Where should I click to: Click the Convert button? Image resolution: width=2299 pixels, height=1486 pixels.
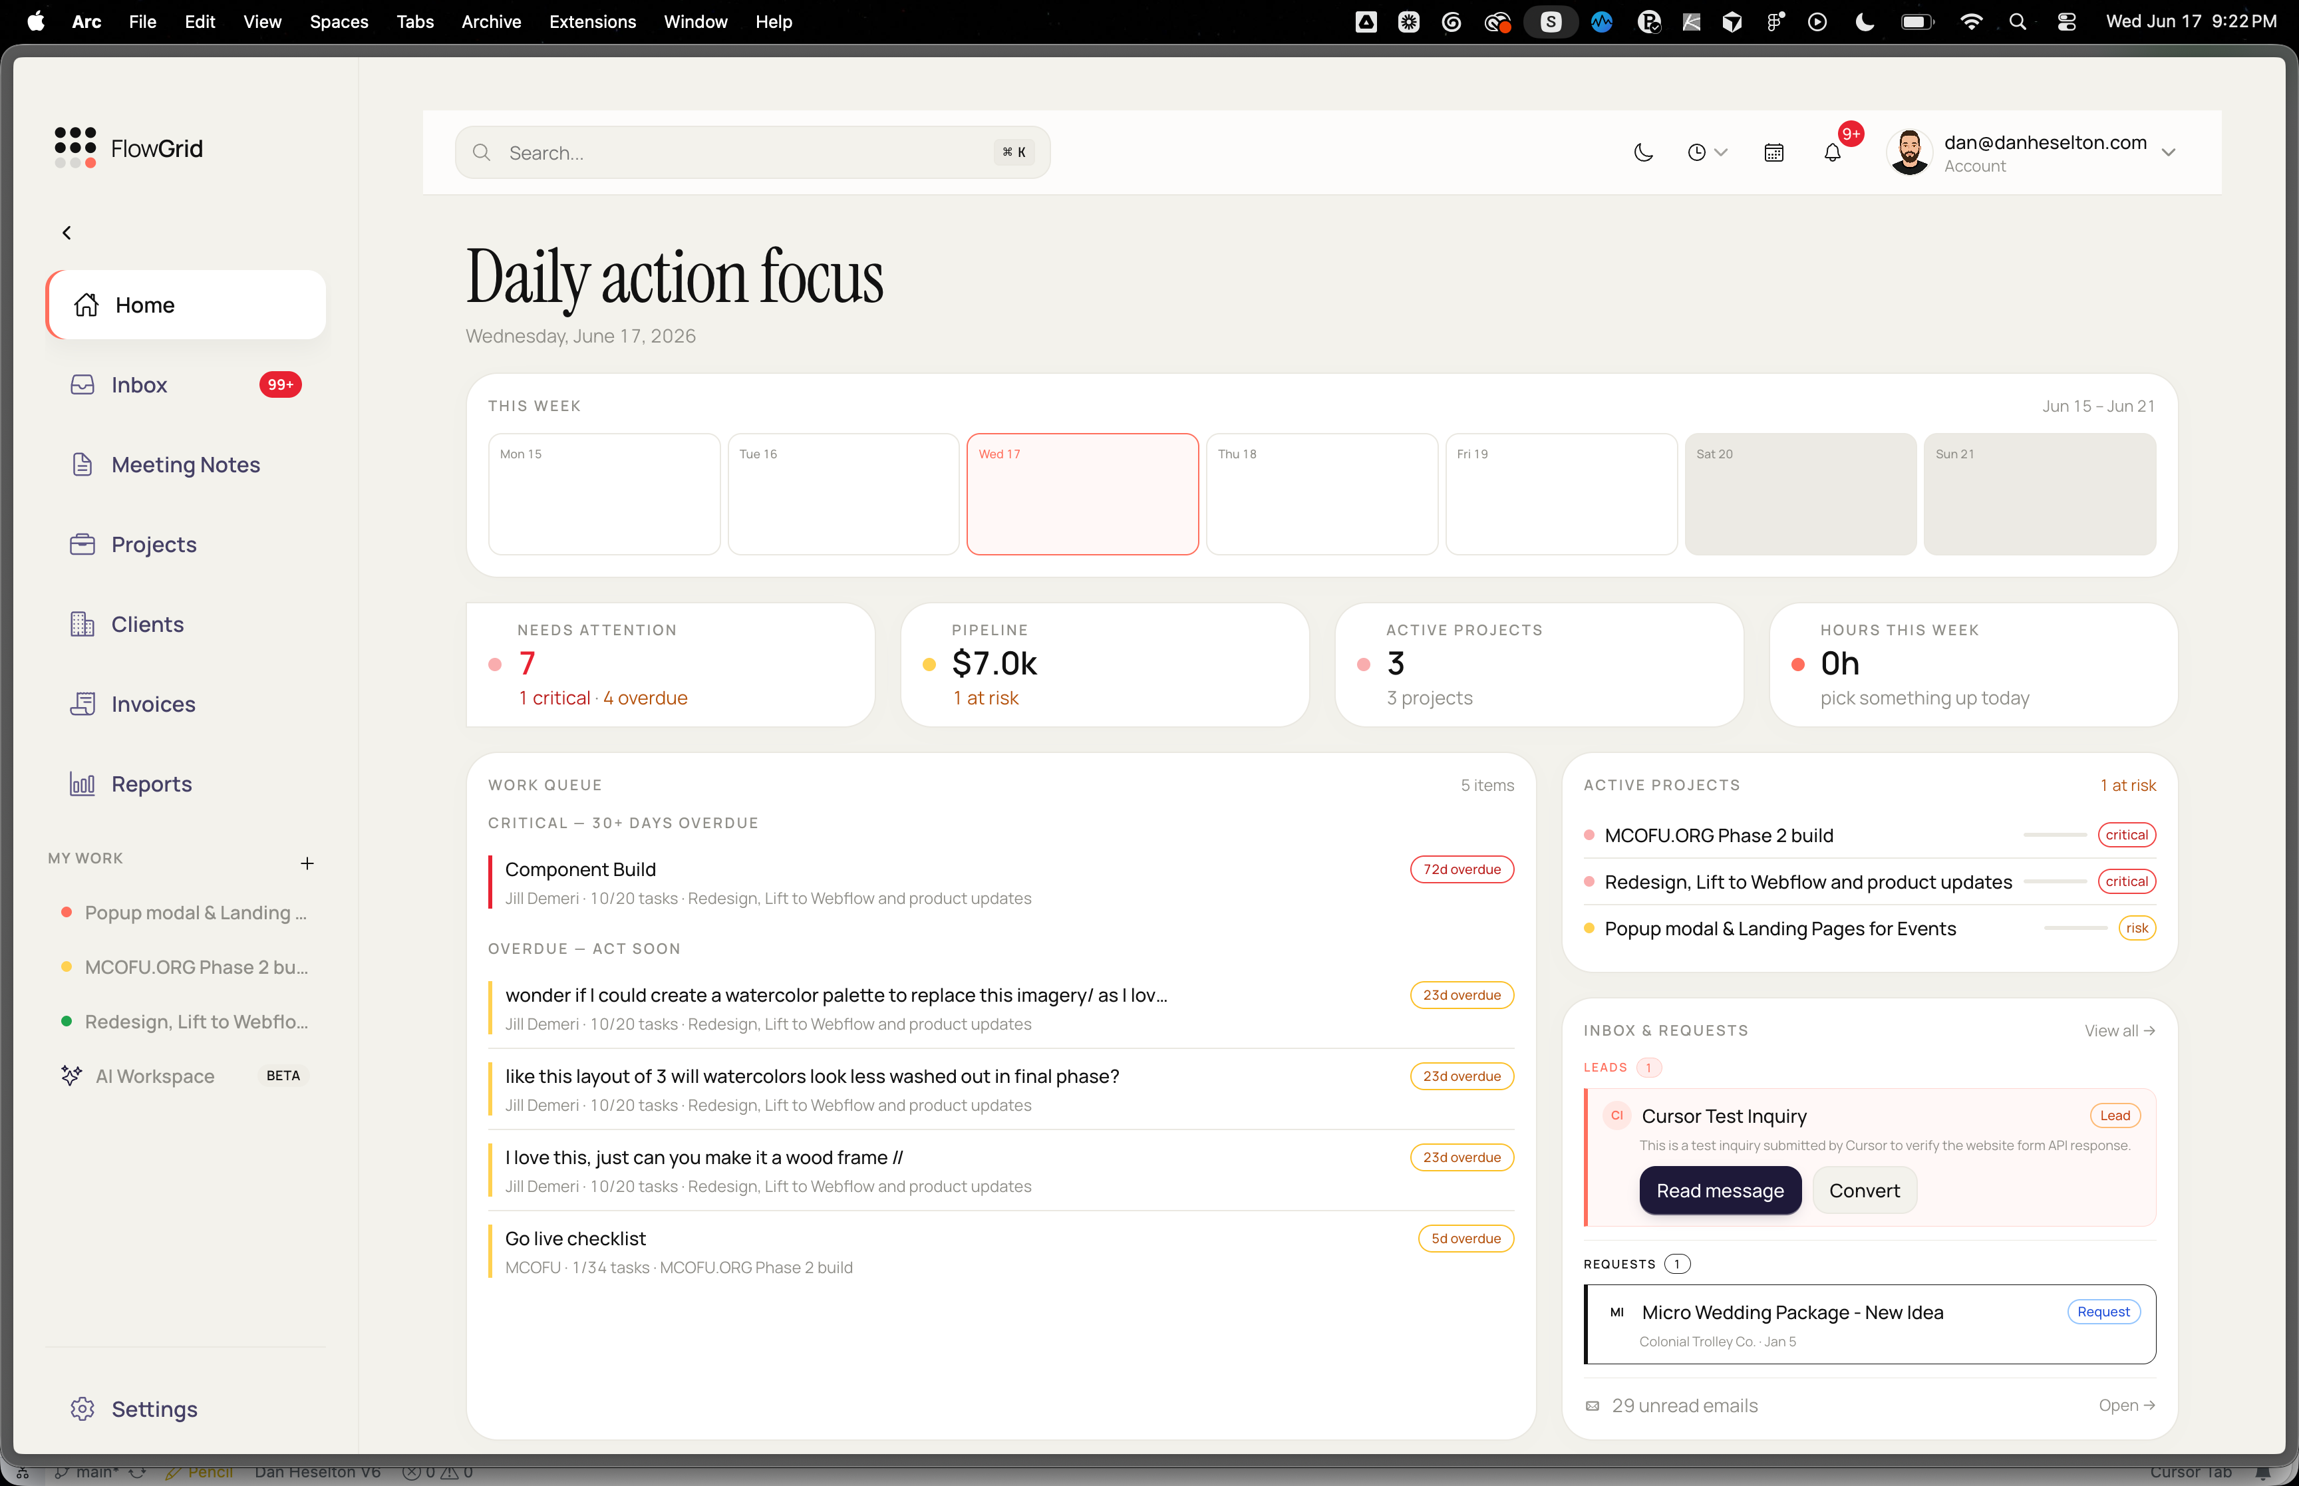(x=1865, y=1191)
